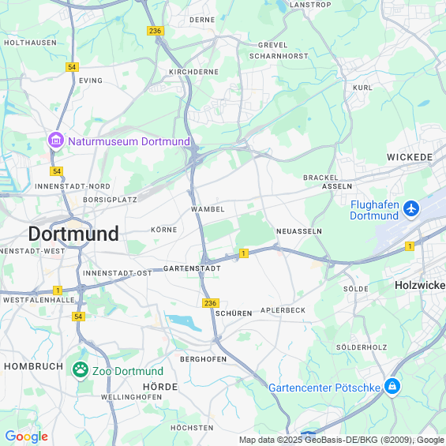This screenshot has height=446, width=446.
Task: Open the Google logo link
Action: [x=27, y=437]
